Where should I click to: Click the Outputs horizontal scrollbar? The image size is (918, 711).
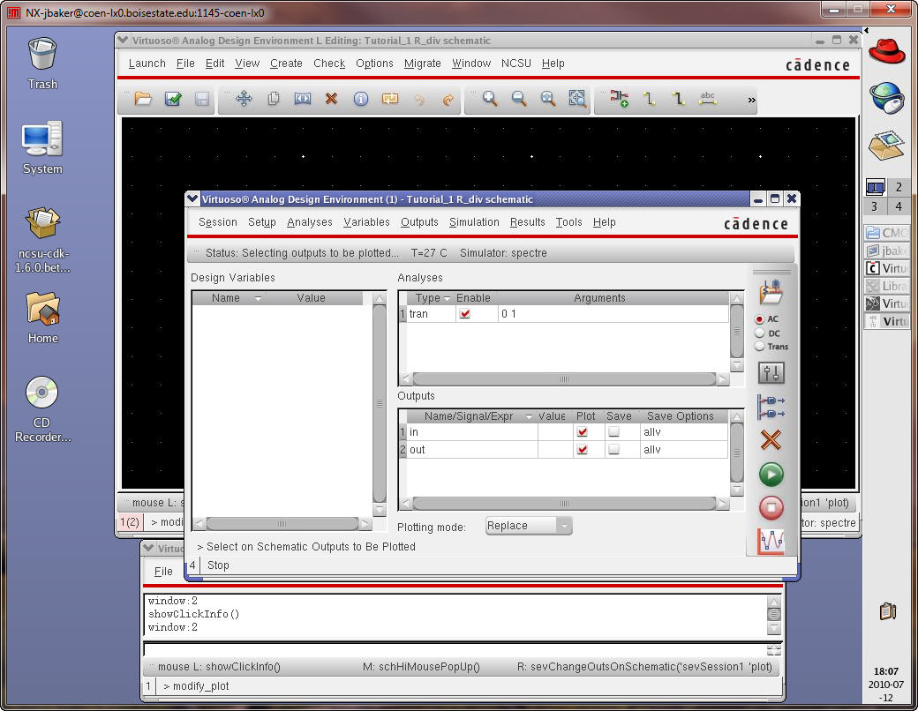point(564,504)
